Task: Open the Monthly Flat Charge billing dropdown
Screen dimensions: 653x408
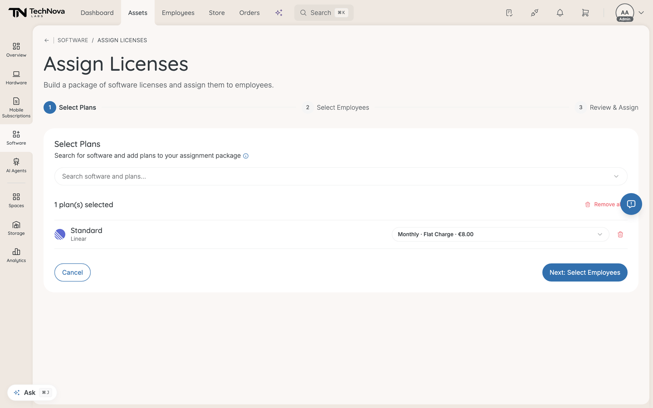Action: click(x=500, y=234)
